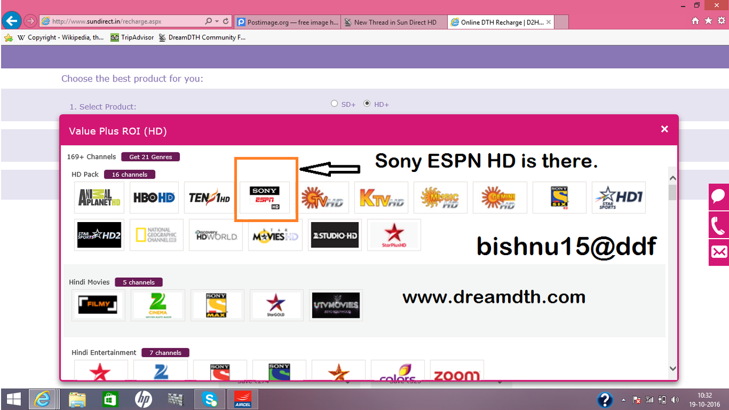Click the KTV HD channel logo
729x410 pixels.
pos(381,198)
